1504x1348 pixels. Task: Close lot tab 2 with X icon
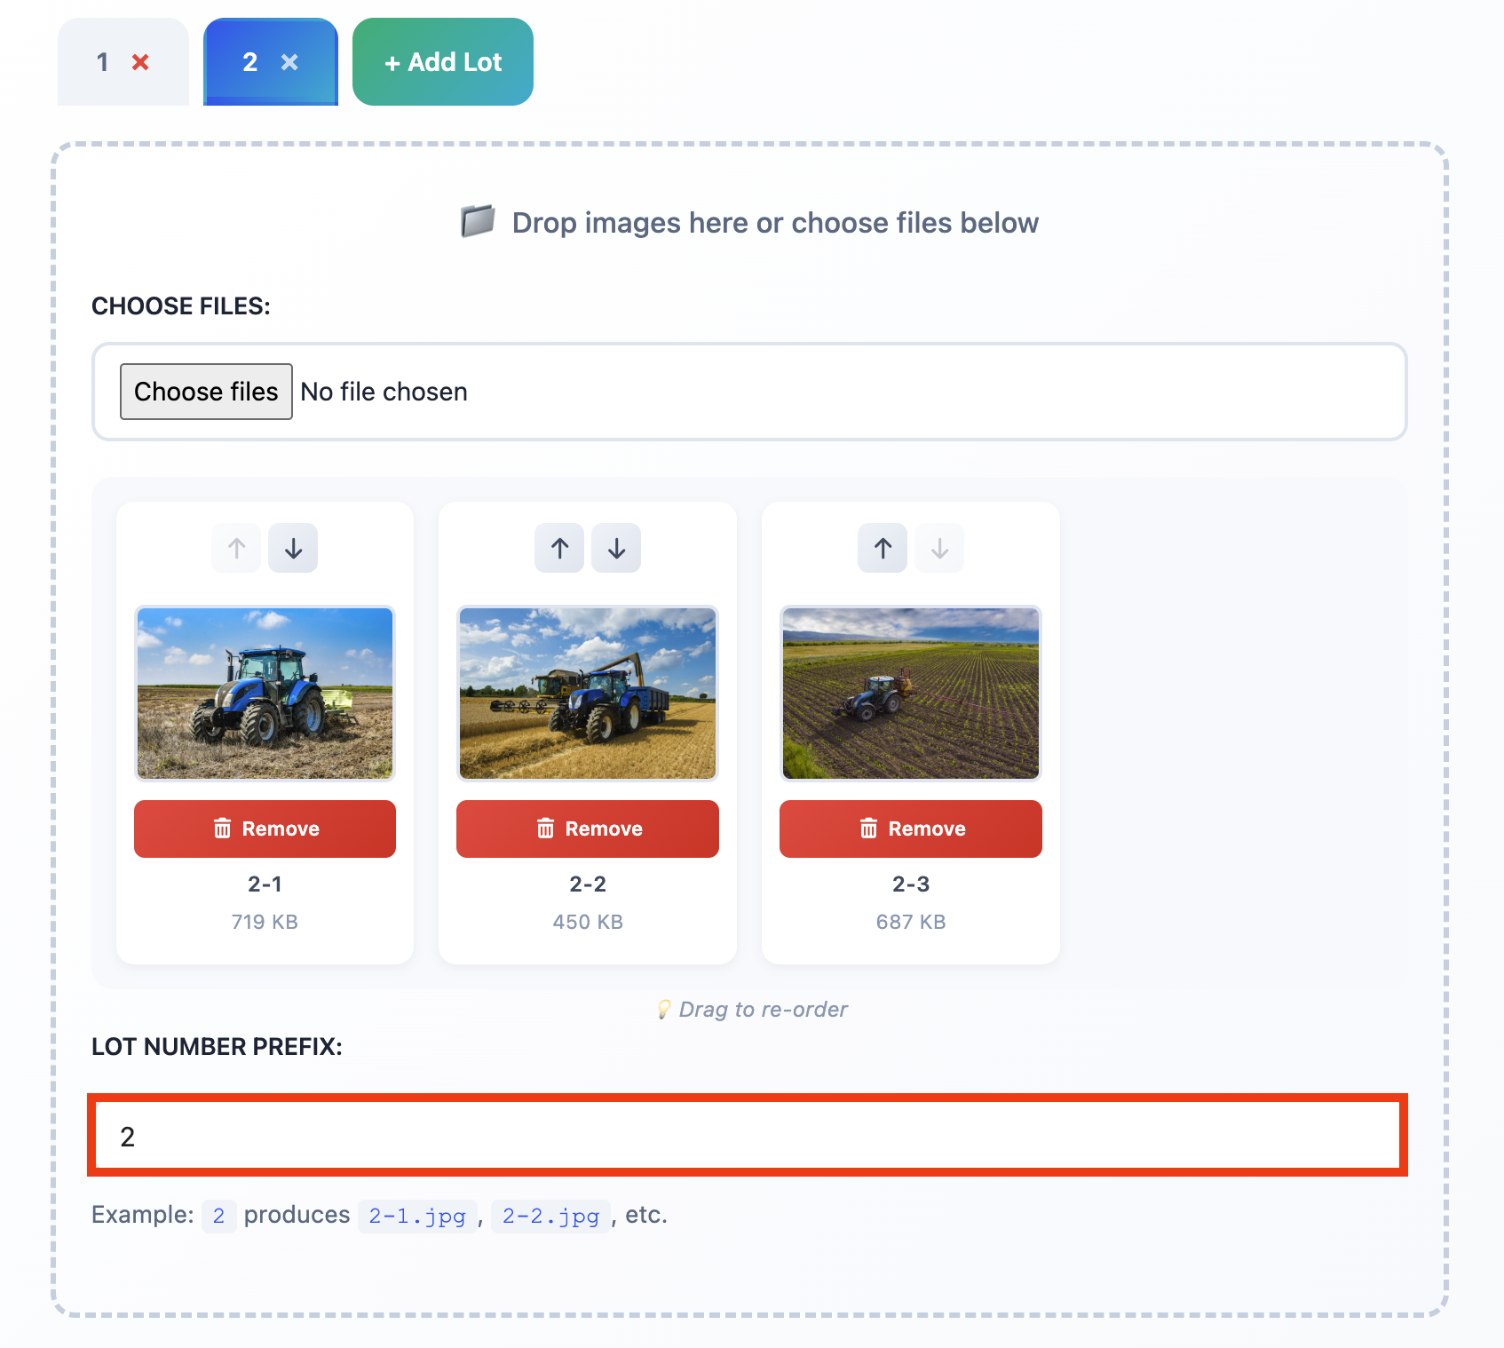(289, 62)
